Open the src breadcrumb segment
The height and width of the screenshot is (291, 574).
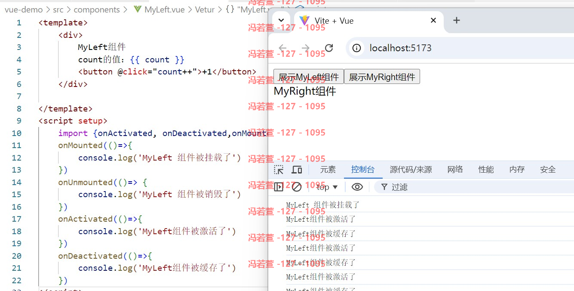[58, 9]
